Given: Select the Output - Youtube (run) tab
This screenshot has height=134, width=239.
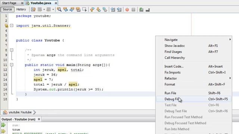Looking at the screenshot, I should tap(18, 119).
